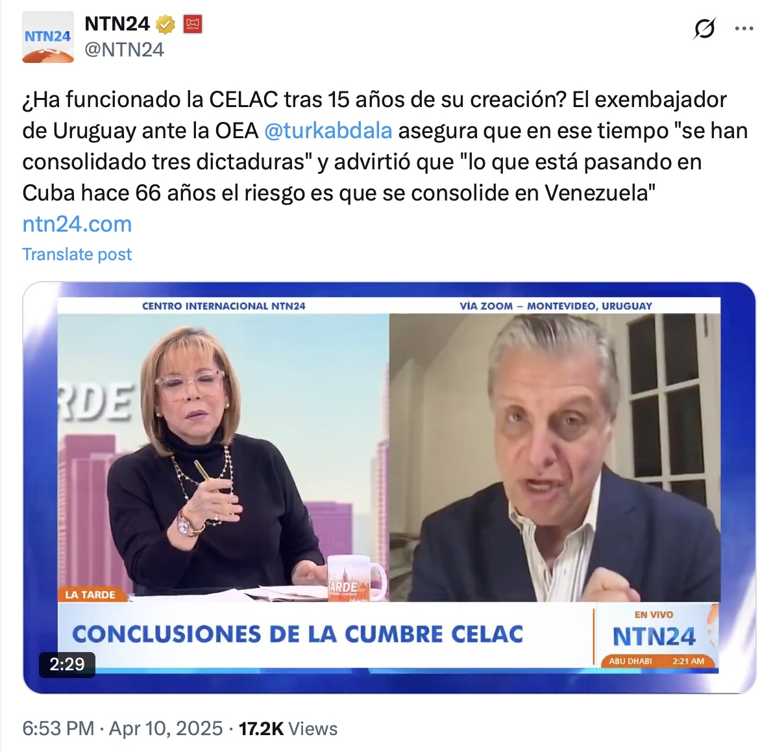The image size is (773, 752).
Task: Click Translate post
Action: point(77,254)
